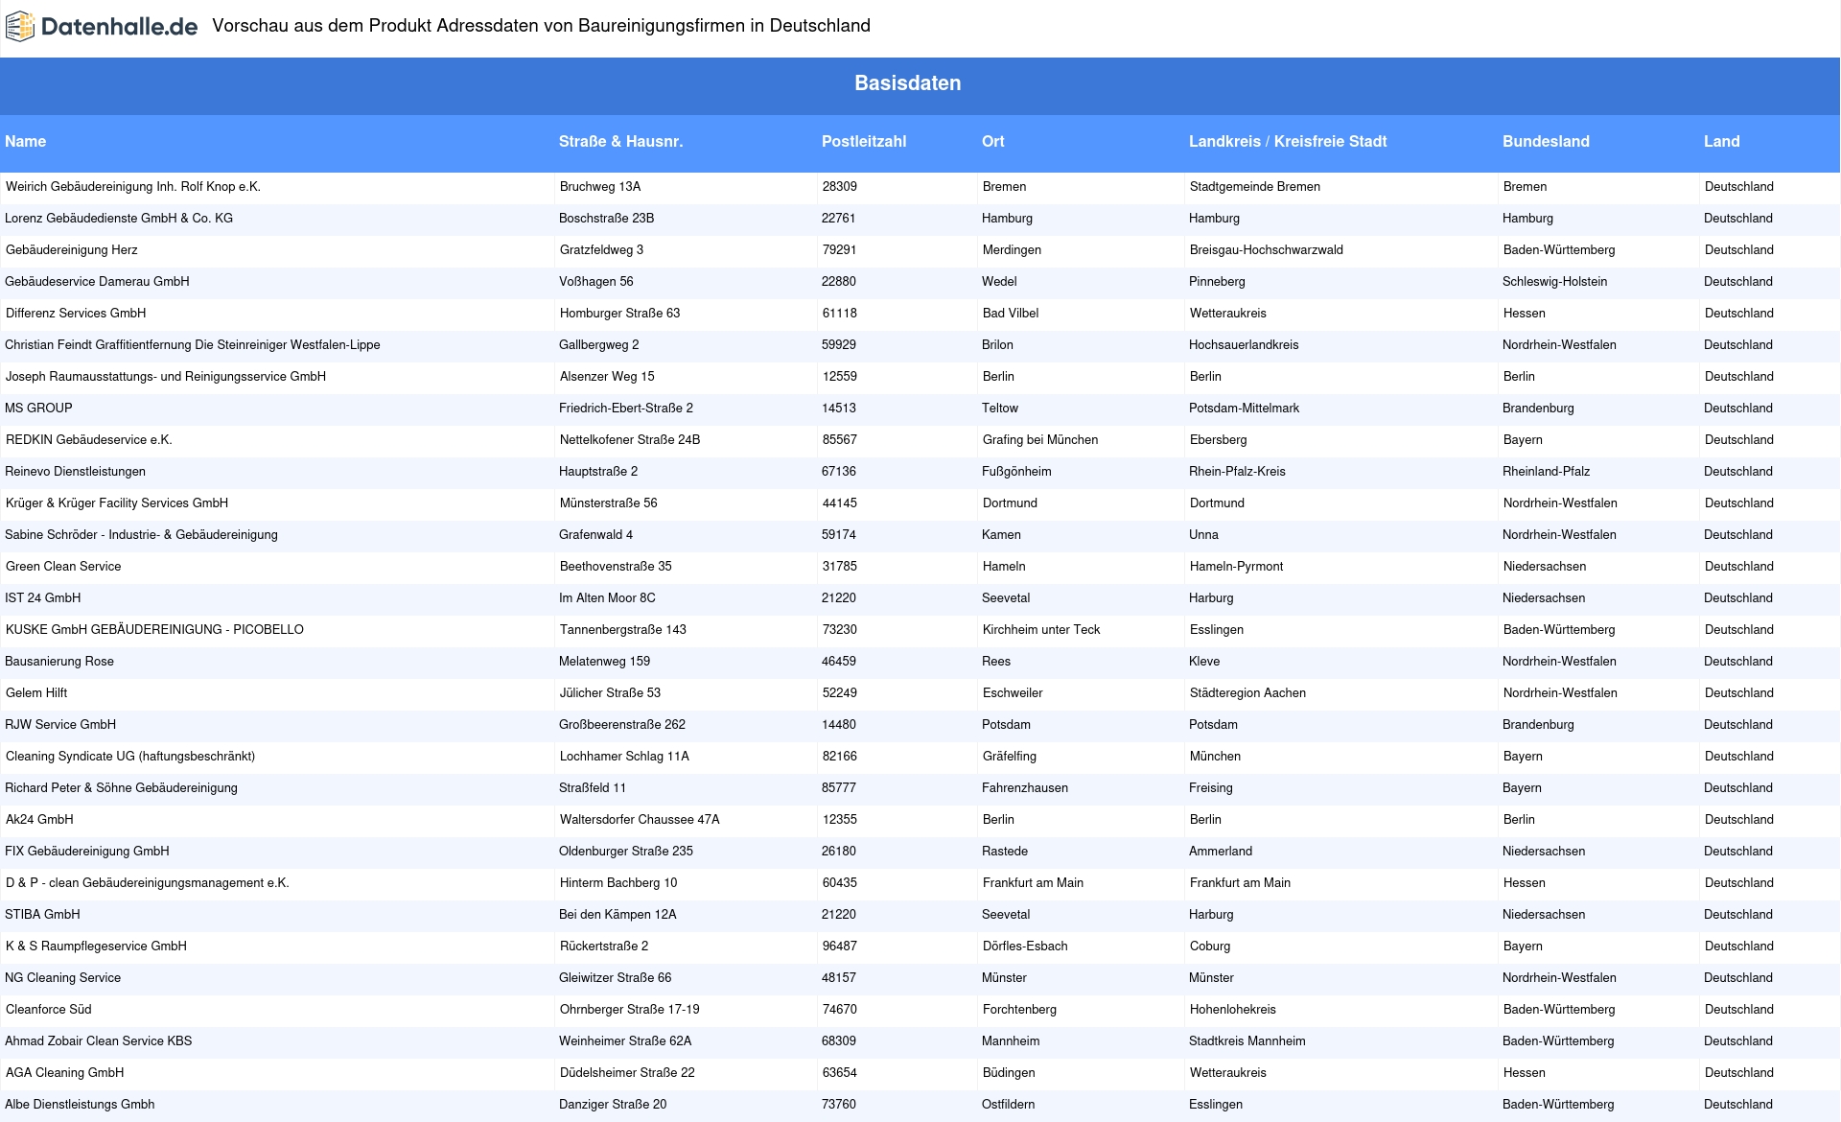This screenshot has width=1841, height=1122.
Task: Click address Waltersdorfer Chaussee 47A
Action: 640,820
